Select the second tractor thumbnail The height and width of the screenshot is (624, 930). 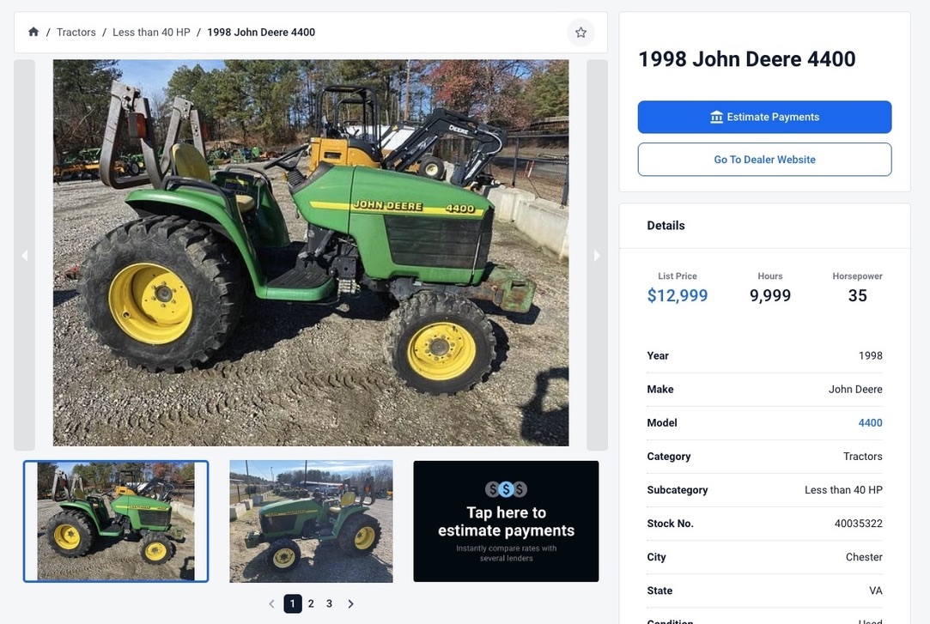311,522
